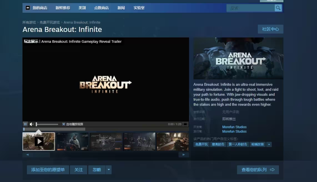The width and height of the screenshot is (317, 182).
Task: Open the 您的商店 menu
Action: 40,8
